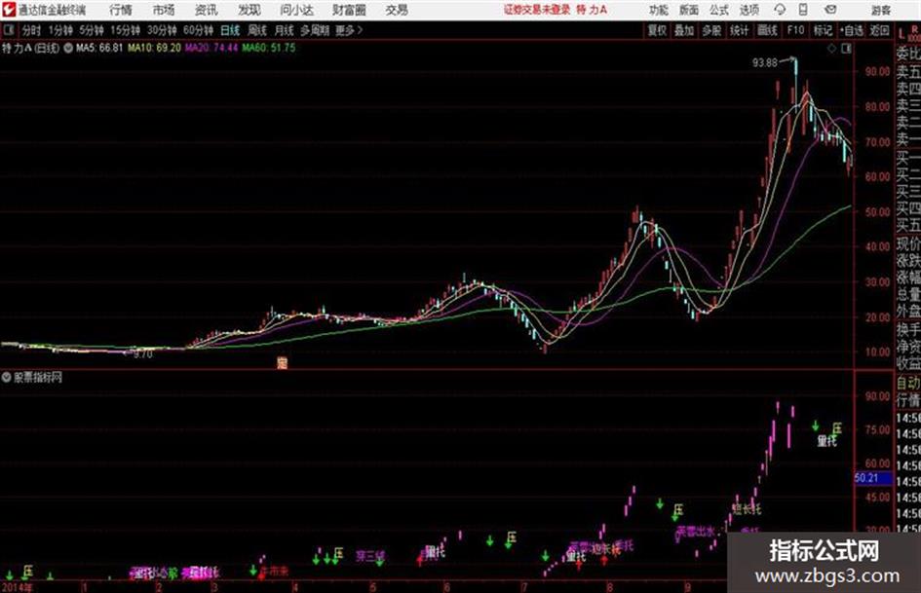Click the diamond icon at the chart's top right
Screen dimensions: 921x593
tap(831, 49)
